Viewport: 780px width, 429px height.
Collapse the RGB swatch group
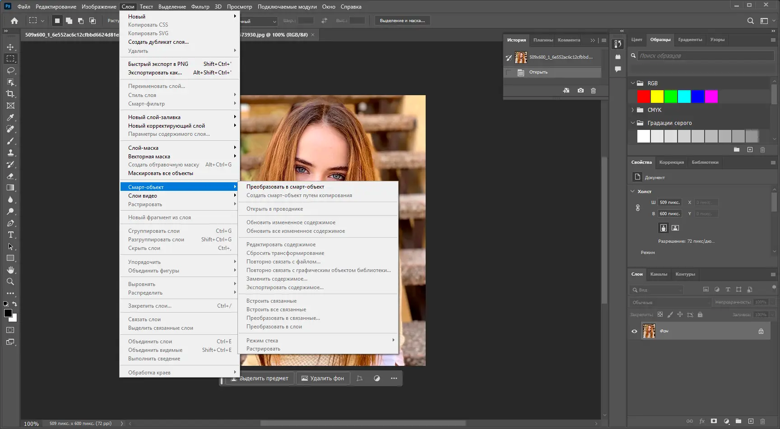tap(633, 83)
